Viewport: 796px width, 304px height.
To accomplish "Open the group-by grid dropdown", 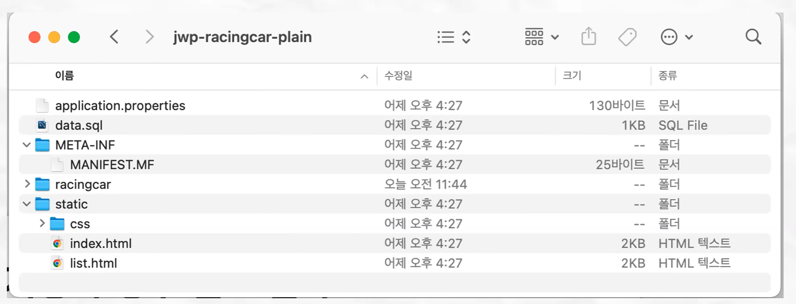I will [541, 37].
